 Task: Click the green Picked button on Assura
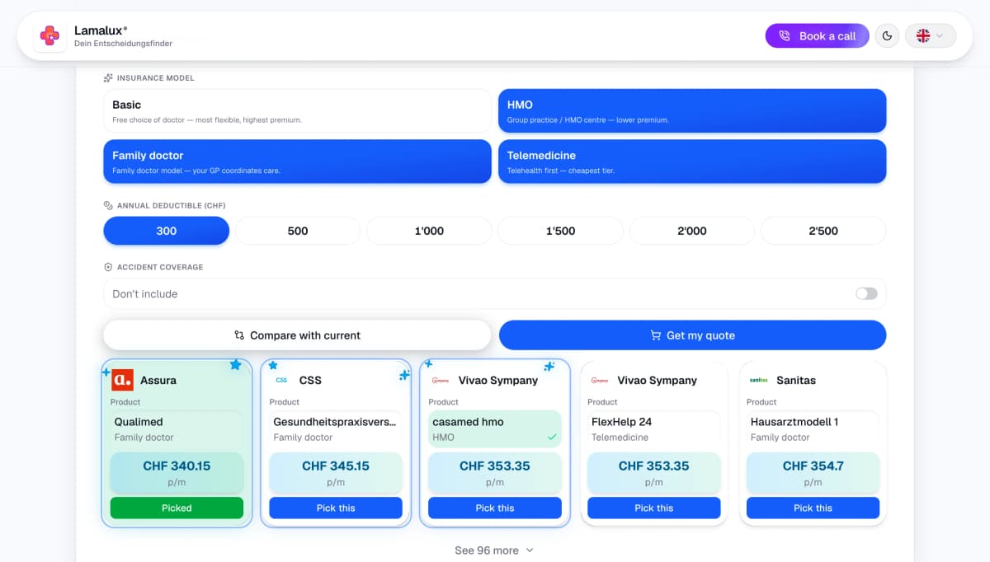177,508
